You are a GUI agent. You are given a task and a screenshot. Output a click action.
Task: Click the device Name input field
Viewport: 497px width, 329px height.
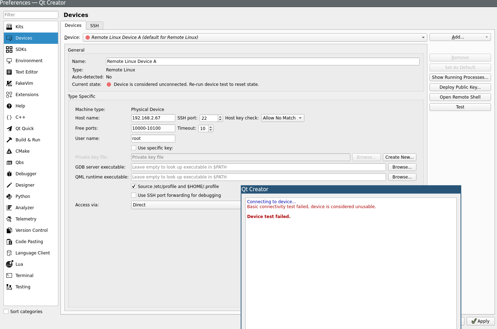pyautogui.click(x=263, y=61)
